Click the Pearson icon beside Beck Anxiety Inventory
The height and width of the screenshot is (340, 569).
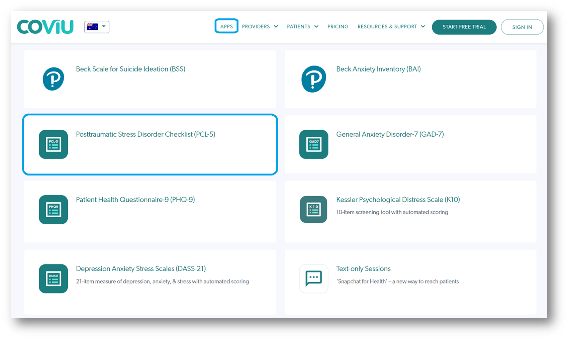pos(313,79)
